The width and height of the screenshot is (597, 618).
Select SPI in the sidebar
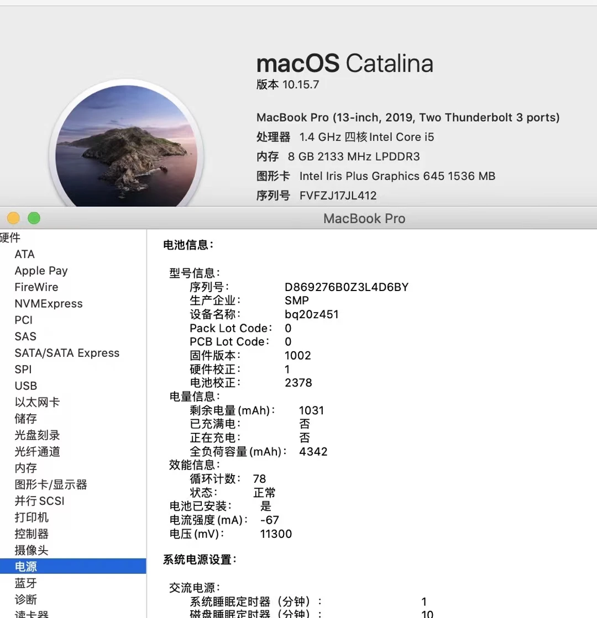[23, 369]
